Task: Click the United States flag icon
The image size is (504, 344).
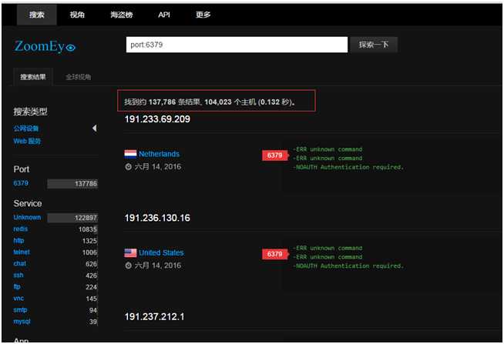Action: 130,253
